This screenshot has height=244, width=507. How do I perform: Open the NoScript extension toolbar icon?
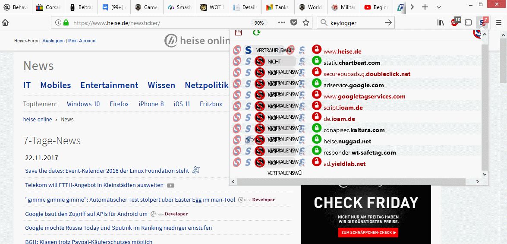pos(483,22)
